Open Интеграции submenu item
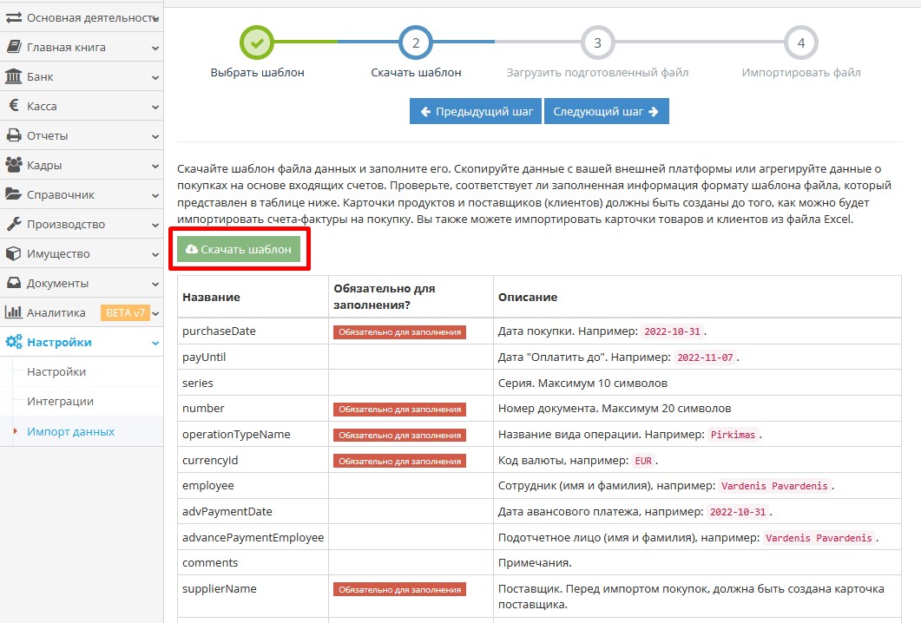921x623 pixels. 60,402
